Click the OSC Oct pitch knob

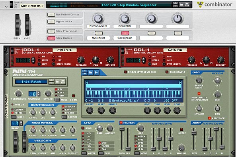(x=217, y=80)
